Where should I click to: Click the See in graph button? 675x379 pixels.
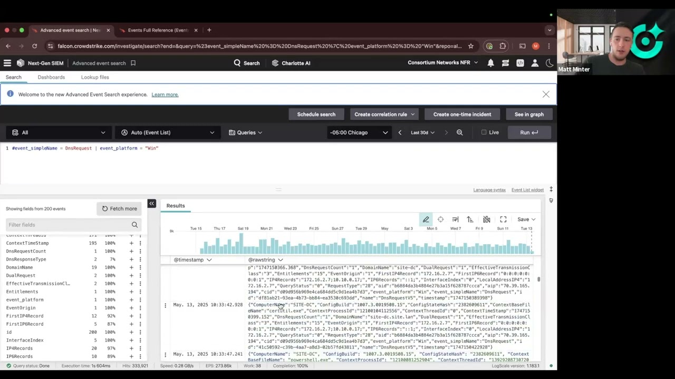pyautogui.click(x=529, y=114)
